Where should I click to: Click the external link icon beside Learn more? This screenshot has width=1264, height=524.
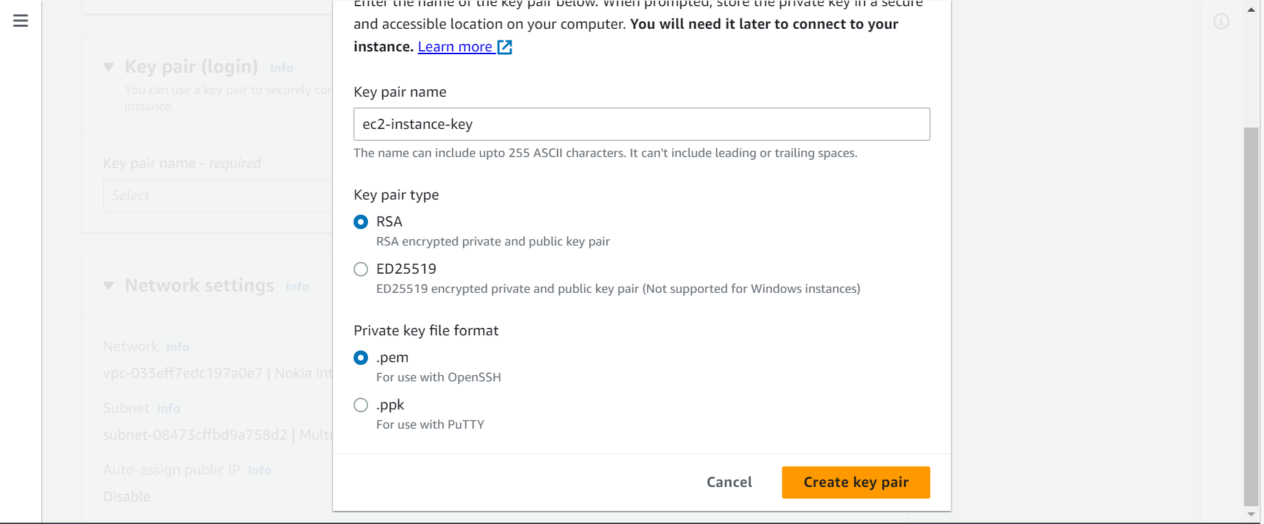tap(505, 47)
